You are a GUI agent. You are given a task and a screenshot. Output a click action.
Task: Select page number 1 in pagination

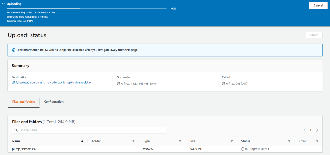pyautogui.click(x=311, y=130)
